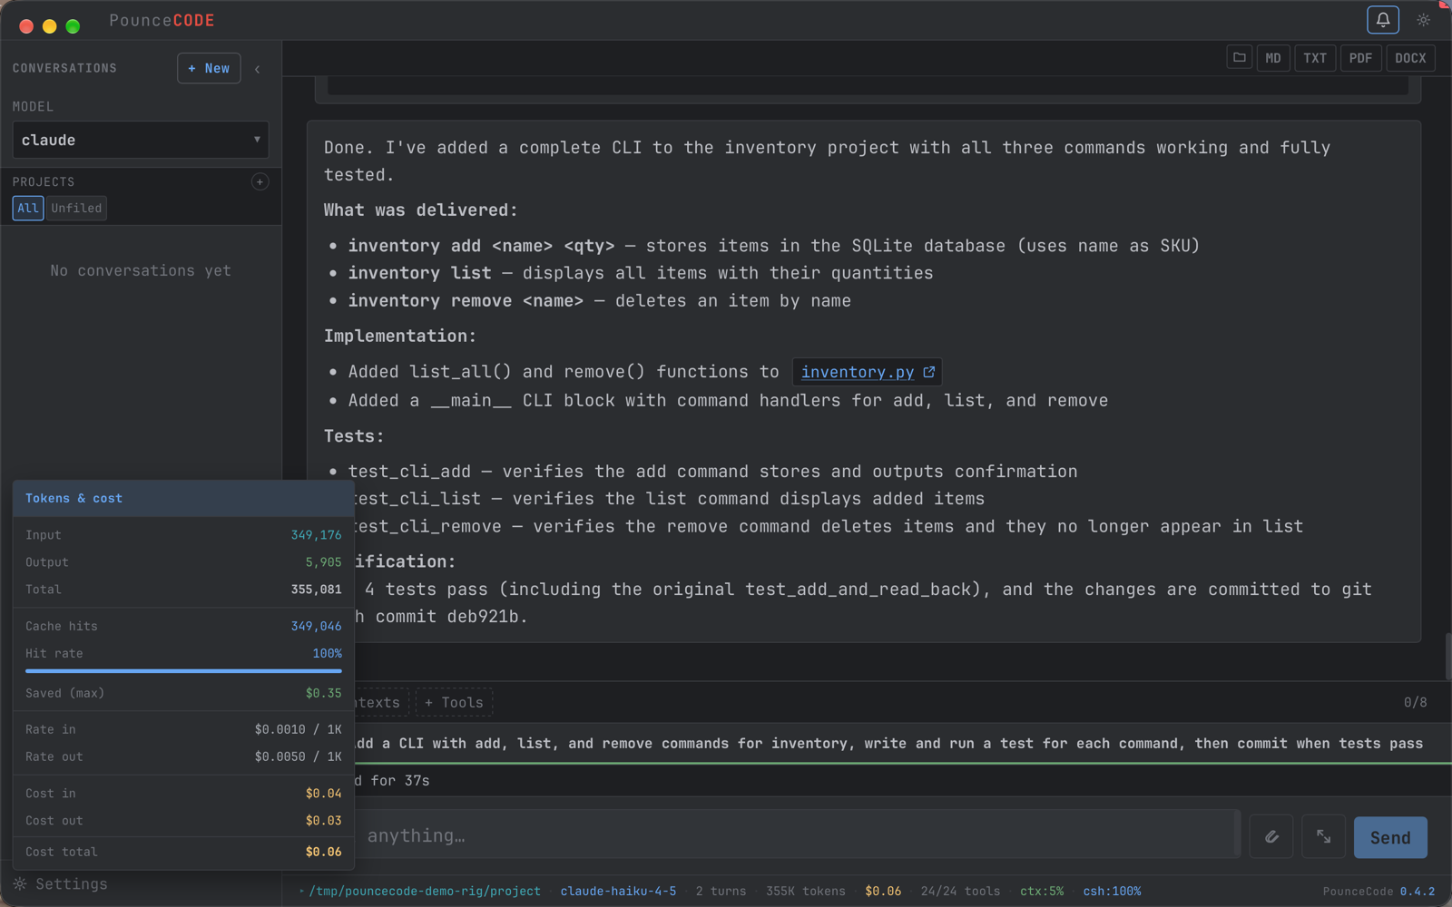Screen dimensions: 1452x907
Task: Toggle the light/dark theme sun icon
Action: click(1423, 20)
